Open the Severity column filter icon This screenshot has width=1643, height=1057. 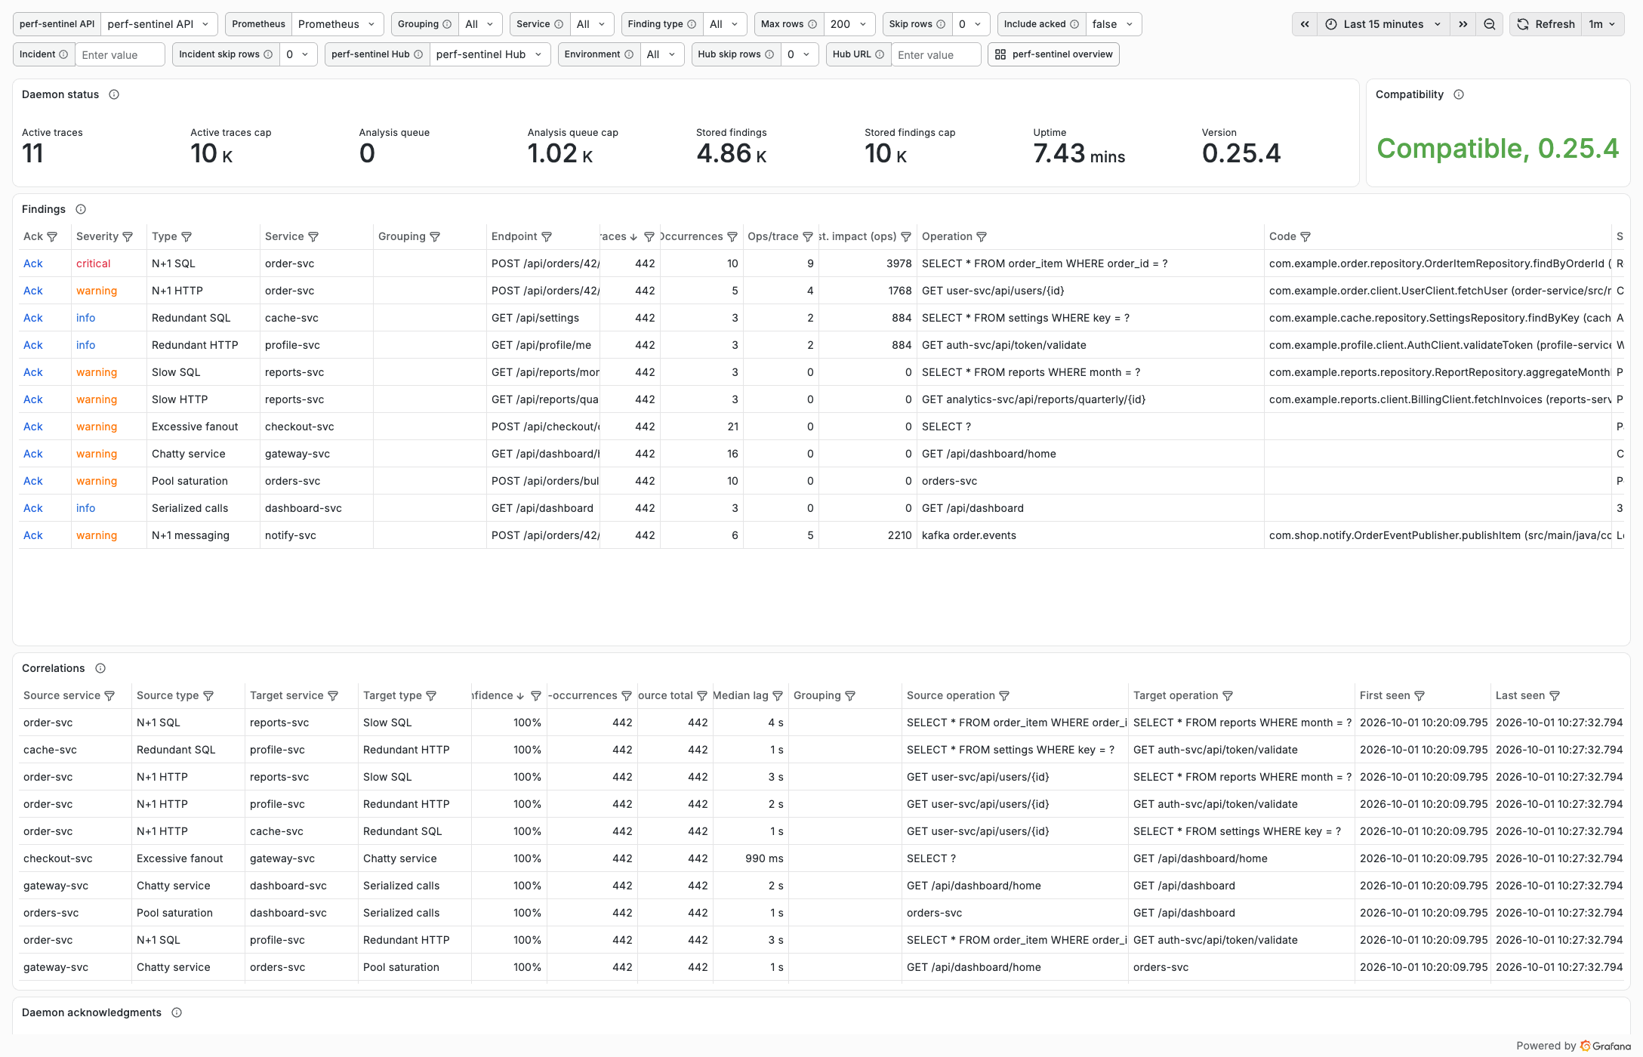128,237
